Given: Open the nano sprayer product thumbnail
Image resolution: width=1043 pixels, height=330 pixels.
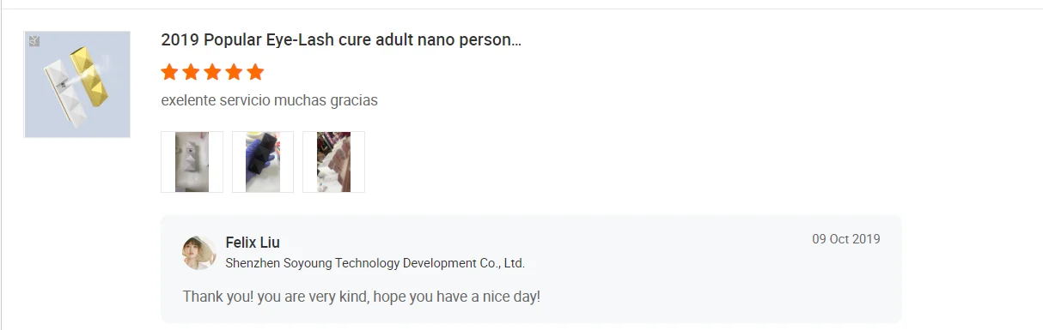Looking at the screenshot, I should [x=77, y=84].
